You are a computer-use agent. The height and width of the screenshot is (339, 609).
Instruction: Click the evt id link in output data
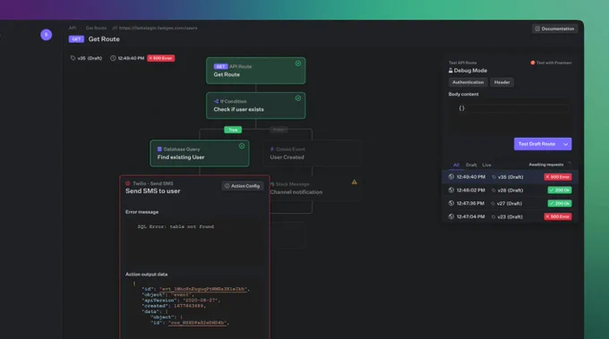(202, 289)
